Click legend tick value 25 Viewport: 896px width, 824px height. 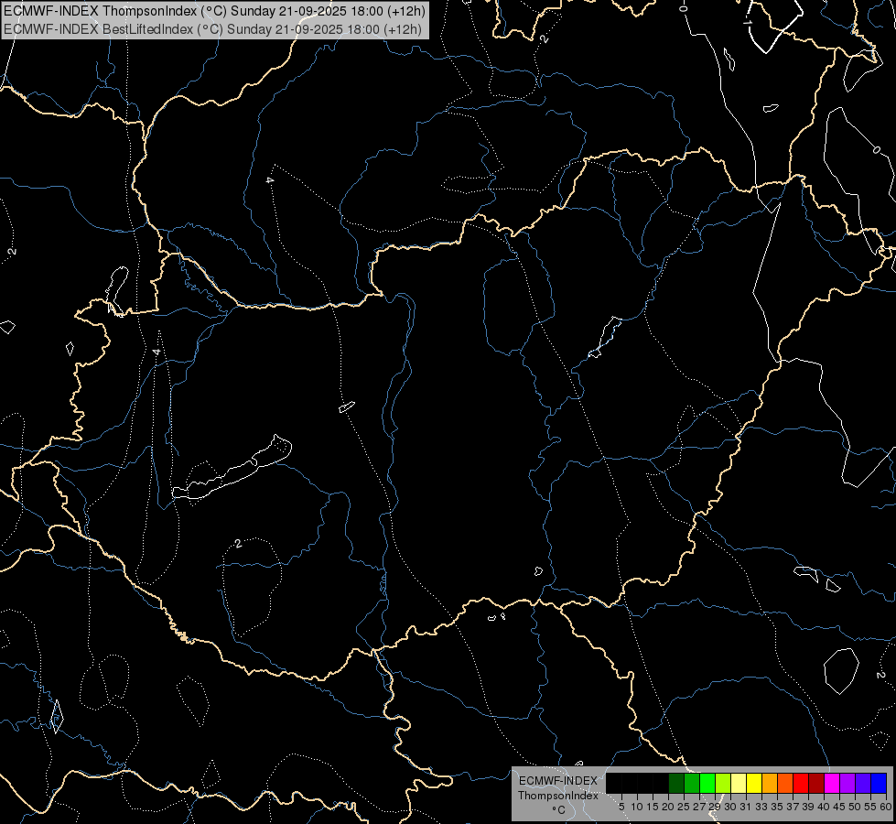[x=684, y=807]
